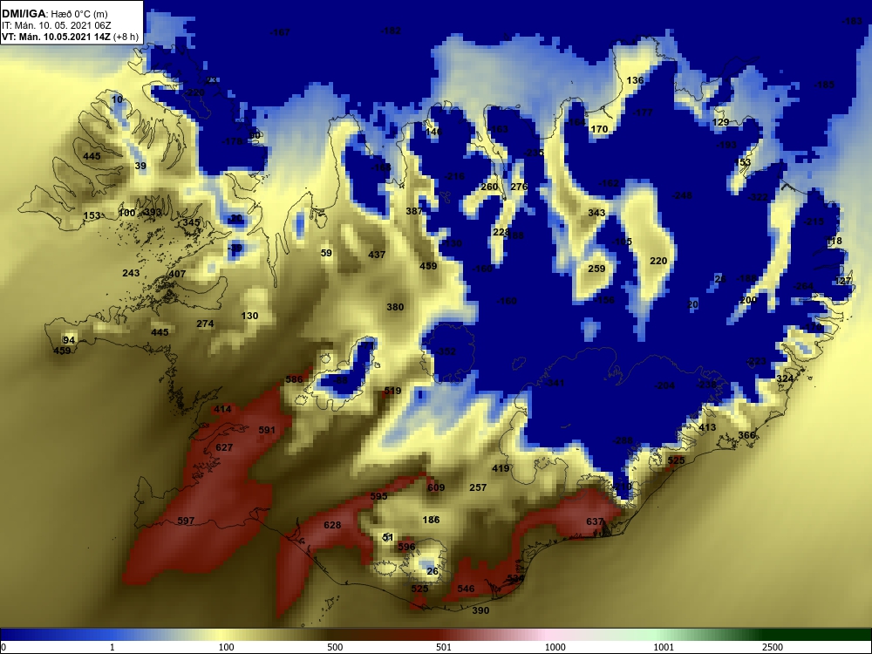
Task: Click the map value '595'
Action: (x=378, y=497)
